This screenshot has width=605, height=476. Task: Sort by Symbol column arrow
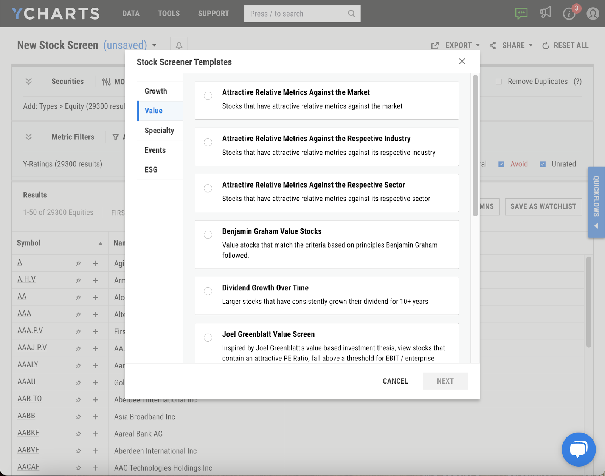pos(101,243)
